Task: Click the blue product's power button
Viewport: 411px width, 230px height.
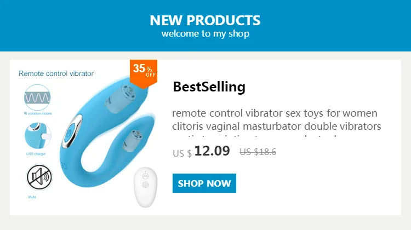Action: 70,133
